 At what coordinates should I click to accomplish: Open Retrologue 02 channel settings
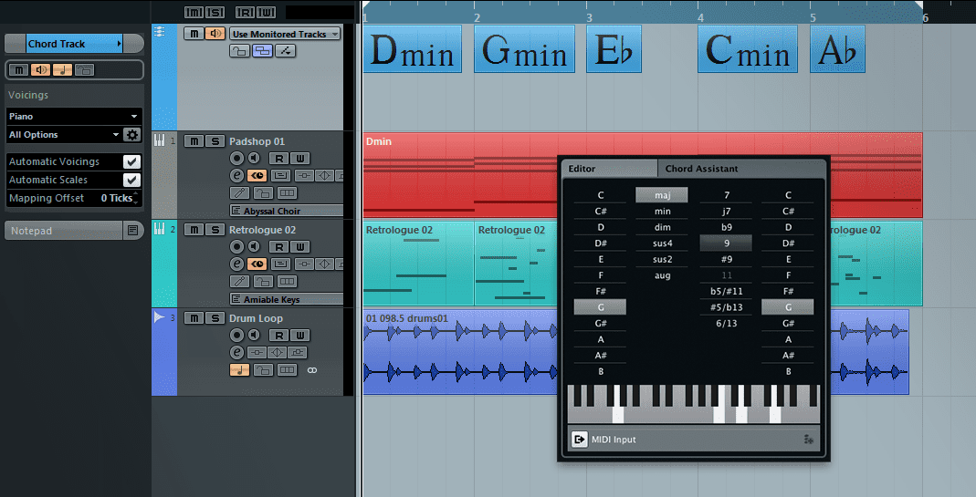tap(236, 264)
